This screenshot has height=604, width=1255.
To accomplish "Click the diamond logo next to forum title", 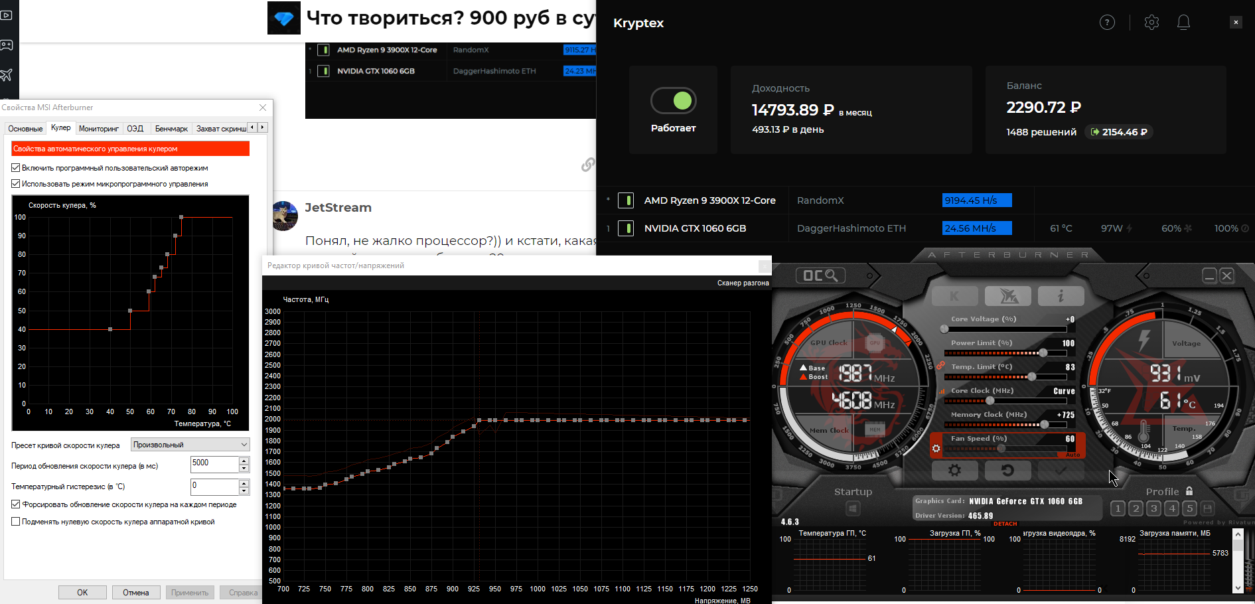I will (283, 18).
